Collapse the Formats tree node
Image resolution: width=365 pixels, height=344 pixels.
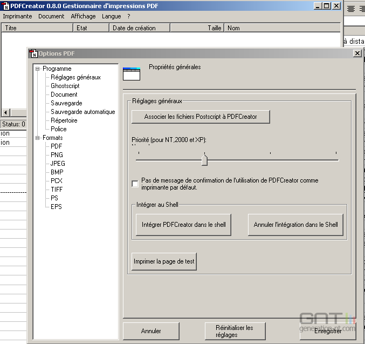pos(37,138)
